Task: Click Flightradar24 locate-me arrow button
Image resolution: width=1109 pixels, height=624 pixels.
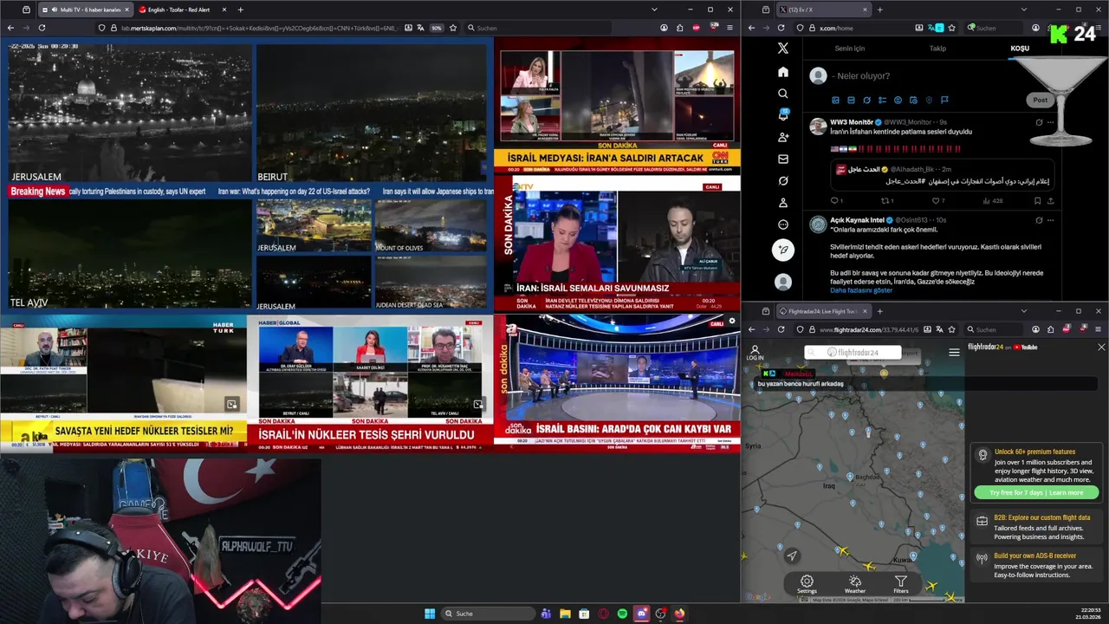Action: pyautogui.click(x=792, y=556)
